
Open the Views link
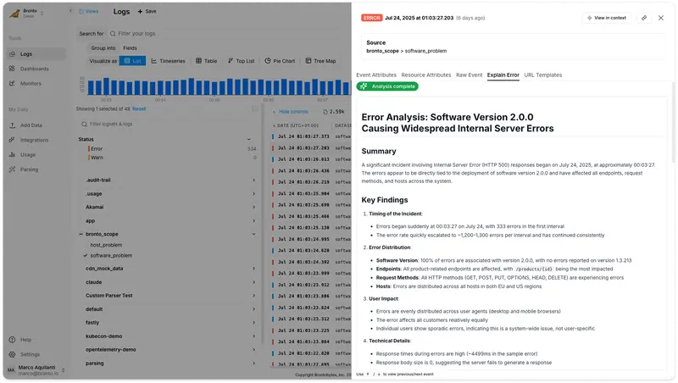tap(89, 11)
